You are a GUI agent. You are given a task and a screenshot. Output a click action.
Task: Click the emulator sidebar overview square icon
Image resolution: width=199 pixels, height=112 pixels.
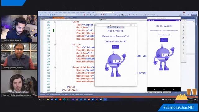tap(183, 57)
